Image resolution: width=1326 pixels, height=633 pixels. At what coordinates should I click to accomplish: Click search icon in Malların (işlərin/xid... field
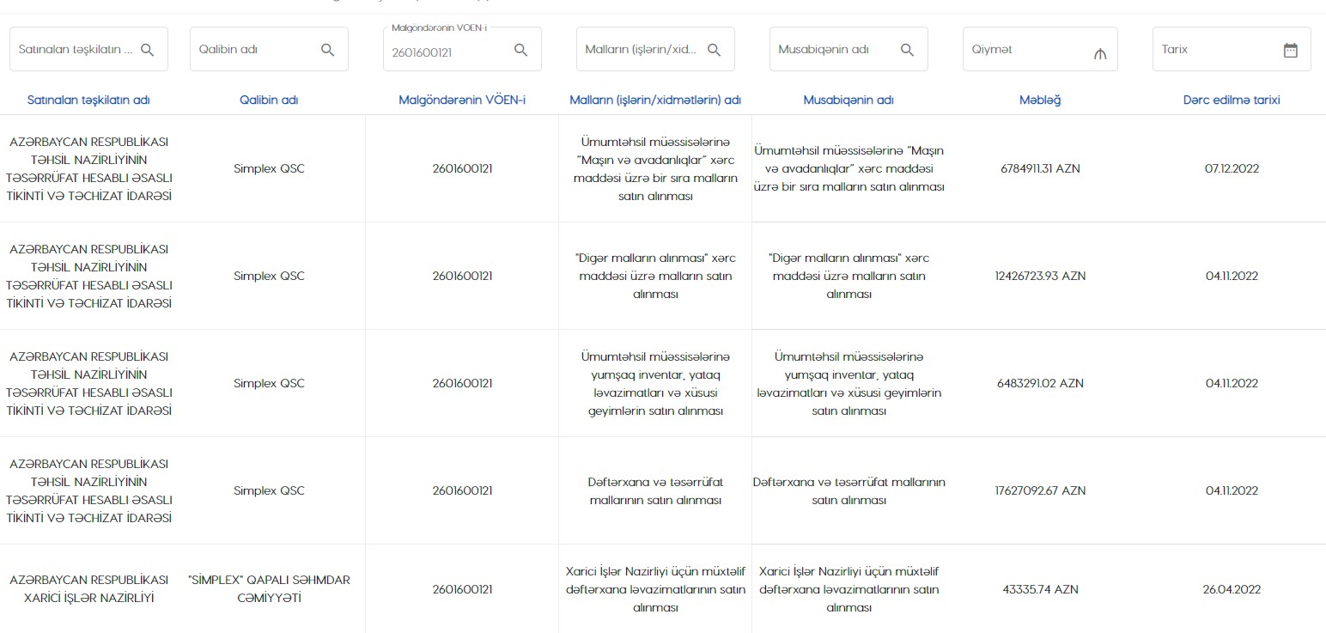(714, 50)
